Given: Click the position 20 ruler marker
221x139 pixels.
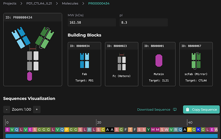Looking at the screenshot, I should point(99,122).
